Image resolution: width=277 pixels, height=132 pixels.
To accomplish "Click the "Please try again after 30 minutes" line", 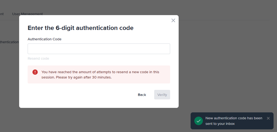I will 84,77.
